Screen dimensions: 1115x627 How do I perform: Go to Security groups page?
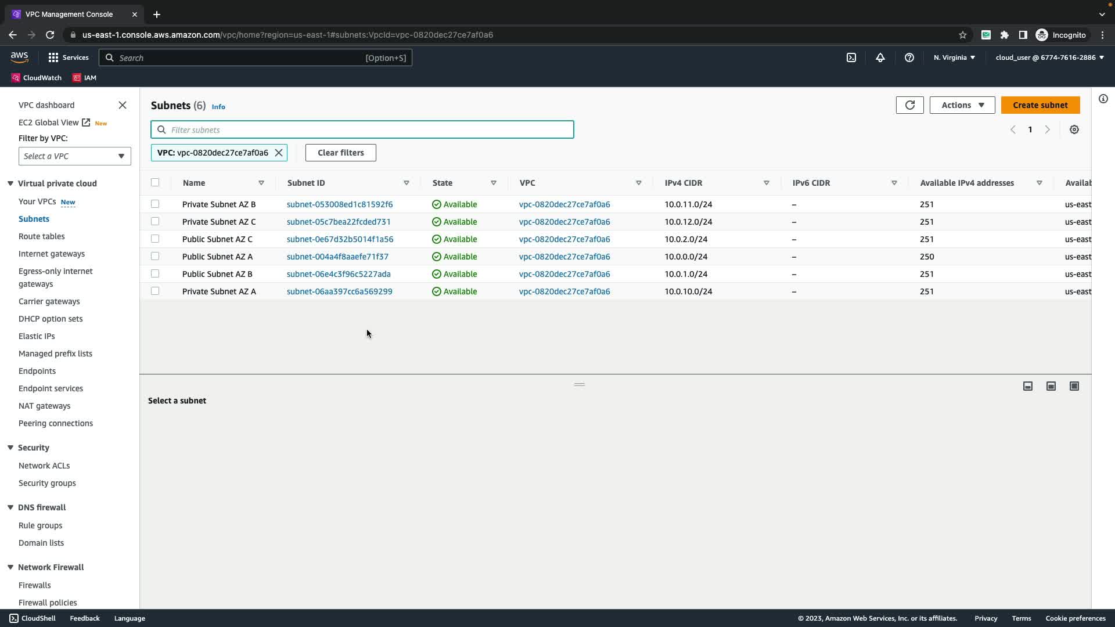point(47,483)
